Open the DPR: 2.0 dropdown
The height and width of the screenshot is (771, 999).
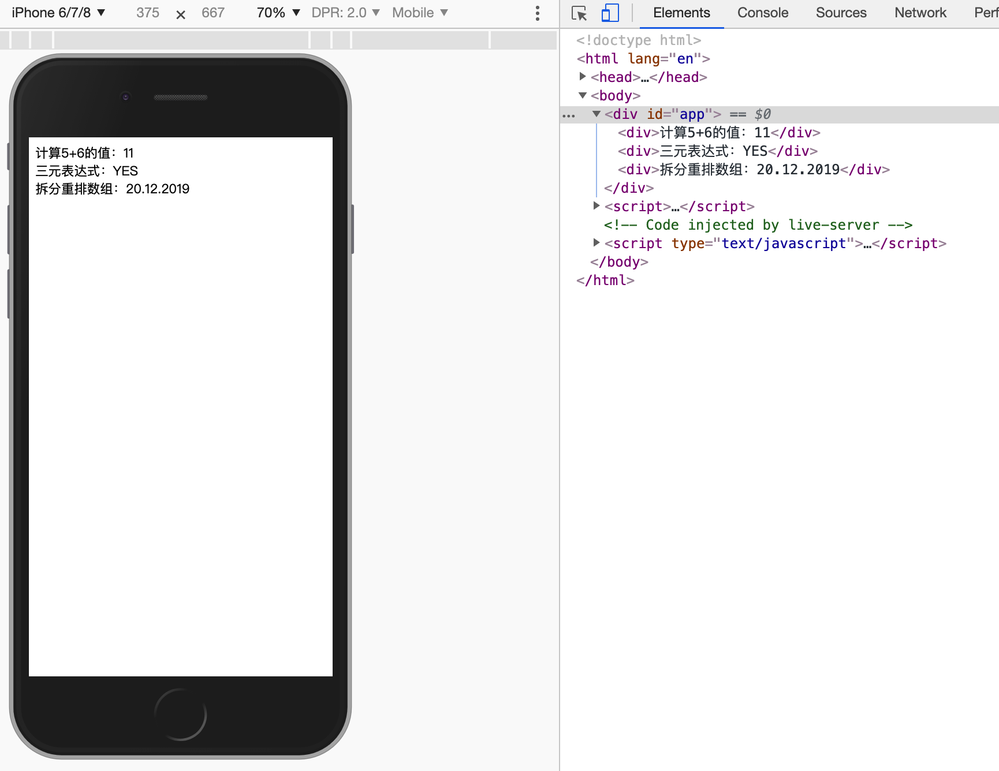point(345,13)
